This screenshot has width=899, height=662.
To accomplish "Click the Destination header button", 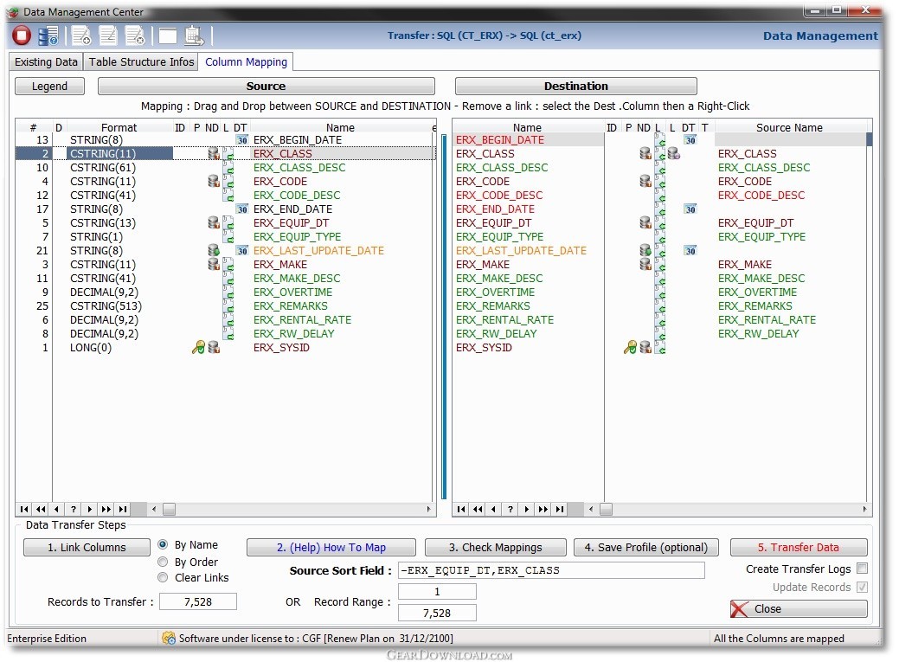I will 575,86.
